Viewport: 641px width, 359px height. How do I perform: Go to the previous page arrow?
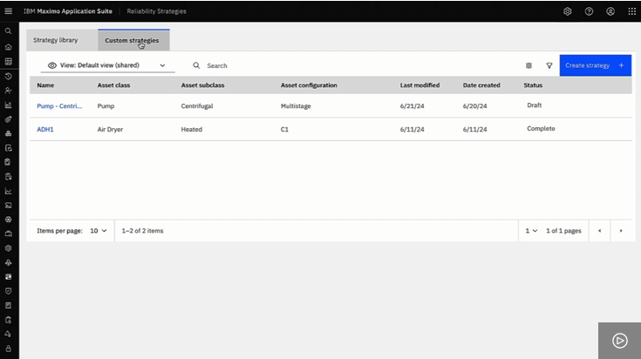pyautogui.click(x=600, y=231)
